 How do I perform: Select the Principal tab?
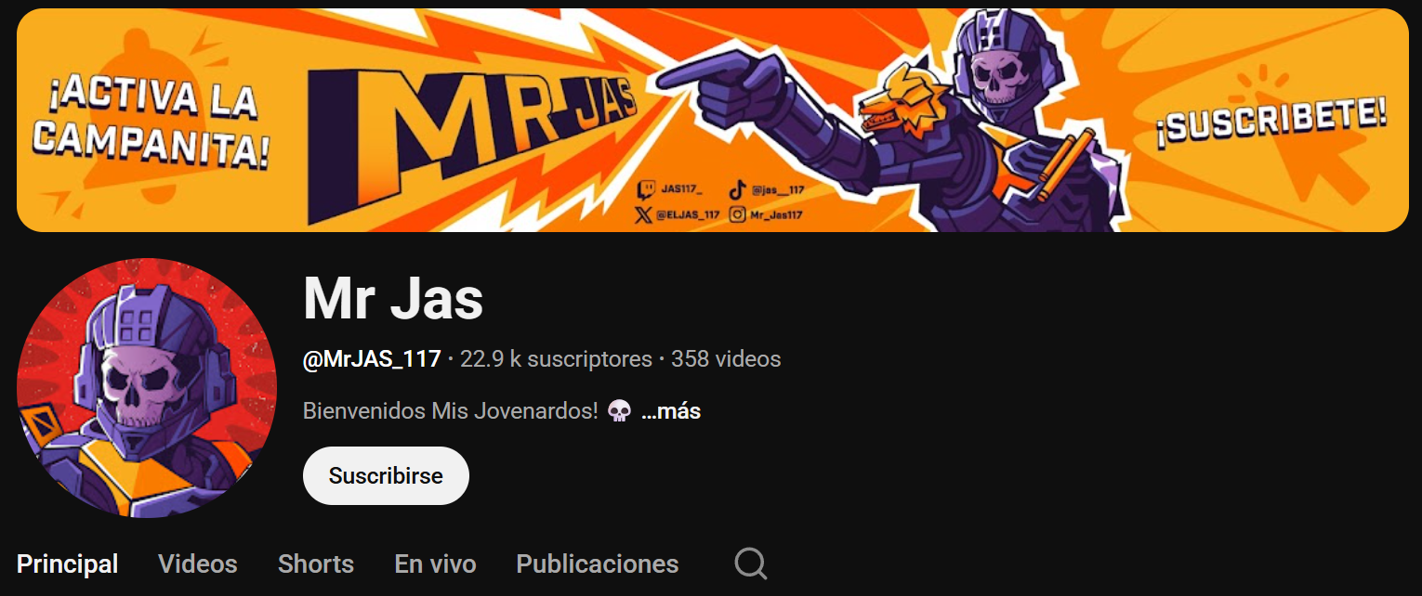68,564
